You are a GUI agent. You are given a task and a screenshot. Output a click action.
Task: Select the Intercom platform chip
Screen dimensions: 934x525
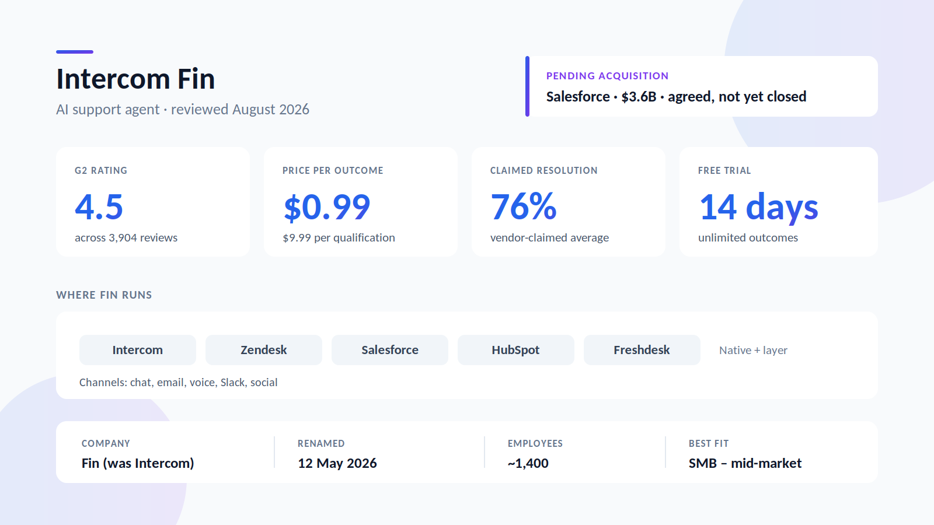[138, 350]
